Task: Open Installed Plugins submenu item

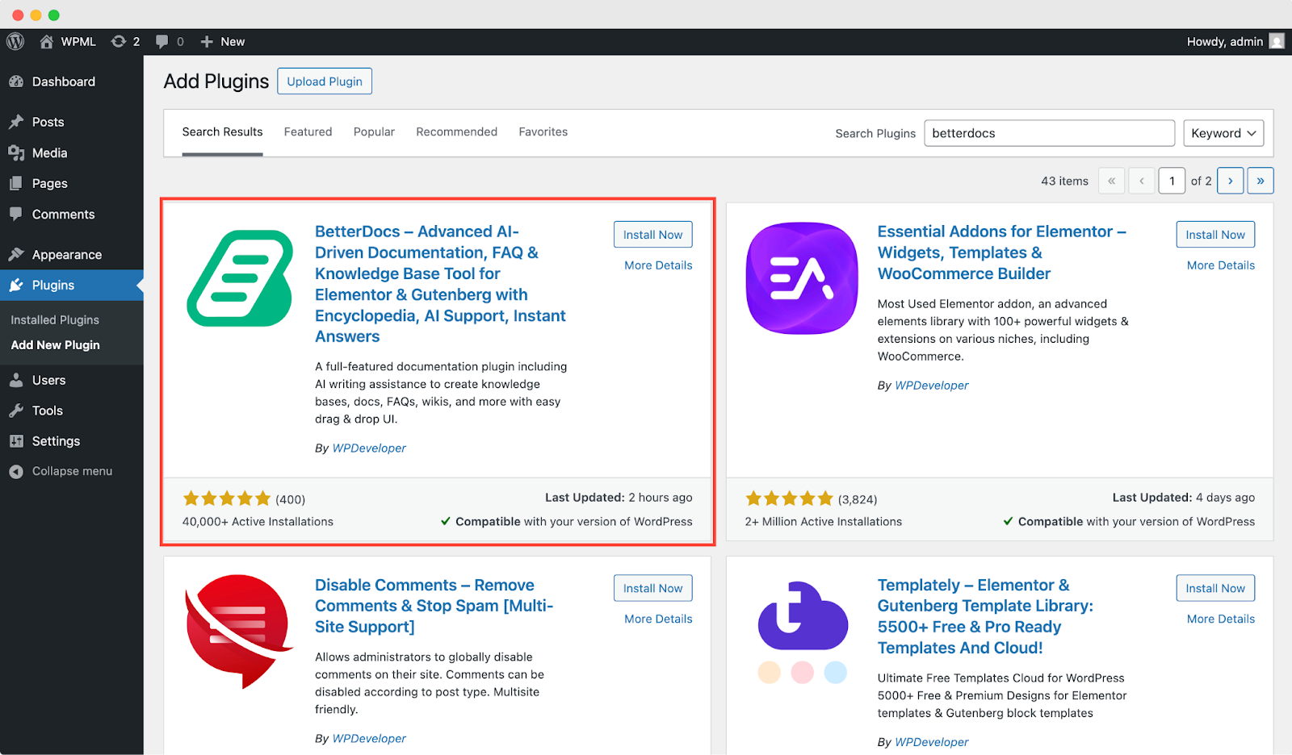Action: click(x=55, y=319)
